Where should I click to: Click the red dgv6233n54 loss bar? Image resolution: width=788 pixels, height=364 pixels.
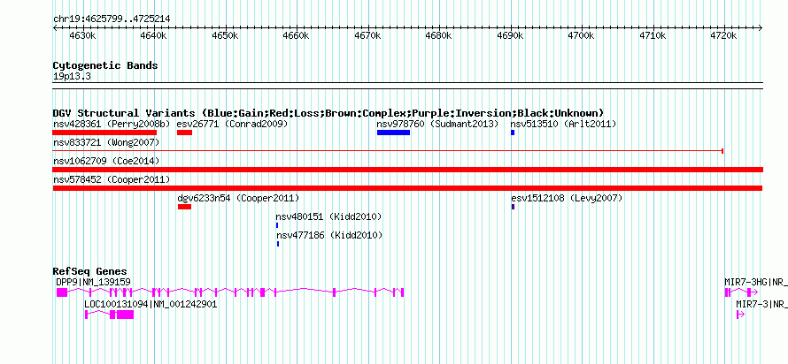(184, 207)
